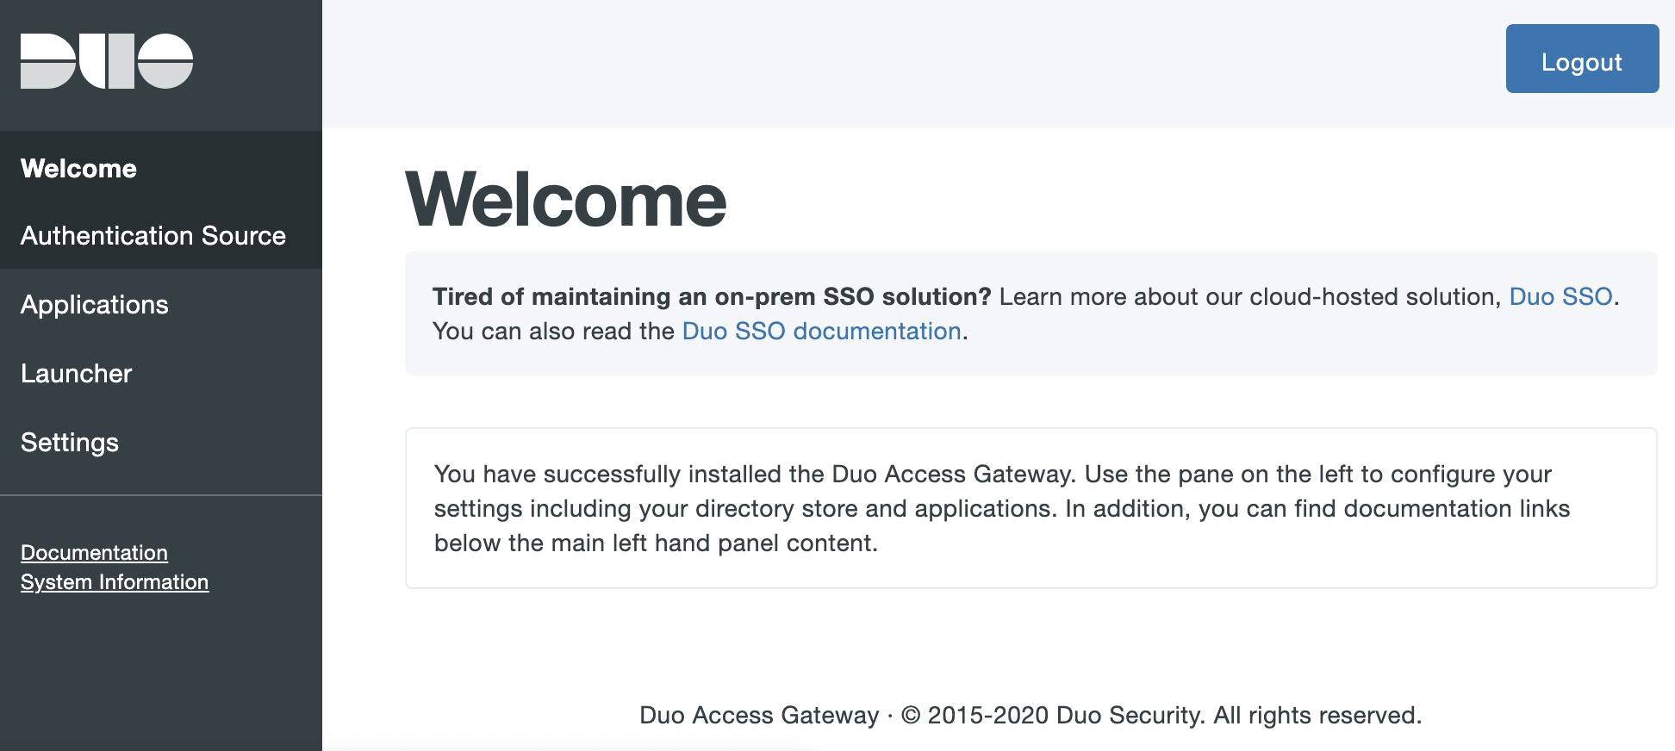
Task: Manage applications from the left pane
Action: 95,304
